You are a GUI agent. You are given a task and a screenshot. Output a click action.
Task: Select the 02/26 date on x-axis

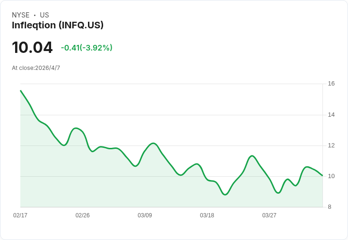(x=83, y=215)
